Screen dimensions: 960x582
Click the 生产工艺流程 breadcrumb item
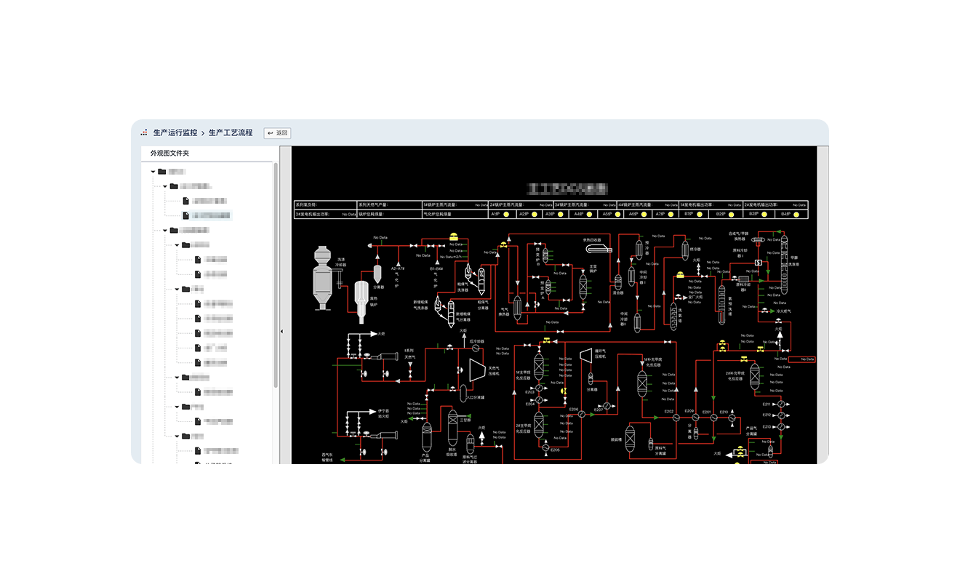231,133
